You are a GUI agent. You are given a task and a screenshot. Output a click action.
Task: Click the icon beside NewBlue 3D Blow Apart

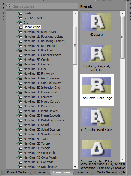(20, 32)
